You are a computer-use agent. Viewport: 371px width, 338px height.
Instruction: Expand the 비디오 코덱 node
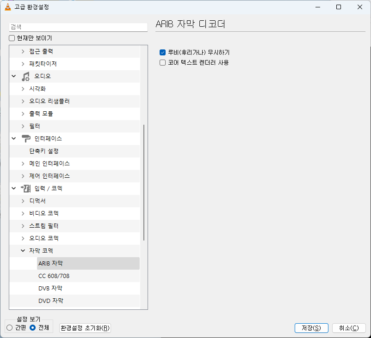23,213
